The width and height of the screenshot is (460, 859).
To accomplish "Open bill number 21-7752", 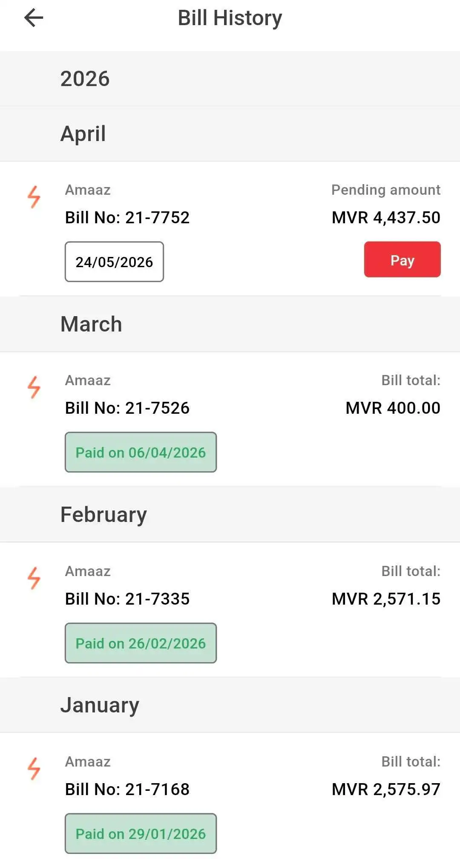I will 127,218.
